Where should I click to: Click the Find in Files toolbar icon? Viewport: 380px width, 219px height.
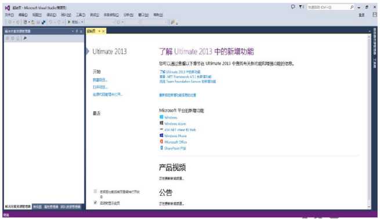pos(173,22)
